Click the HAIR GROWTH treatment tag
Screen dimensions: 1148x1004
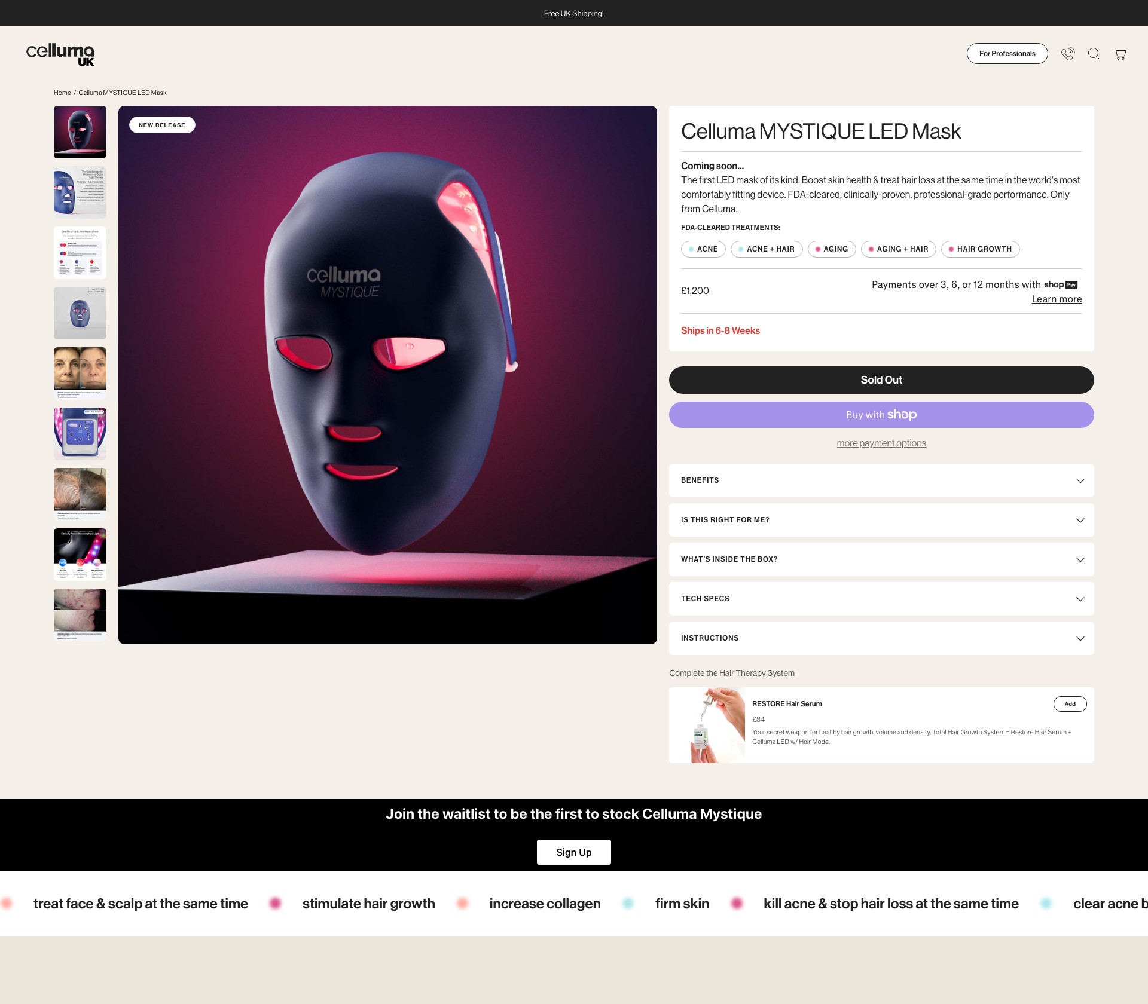tap(981, 249)
